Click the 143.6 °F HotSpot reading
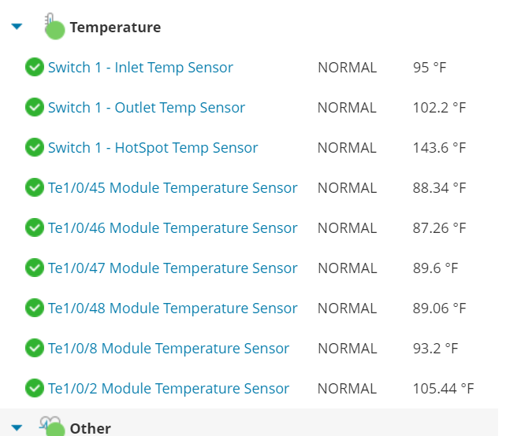506x436 pixels. tap(440, 148)
